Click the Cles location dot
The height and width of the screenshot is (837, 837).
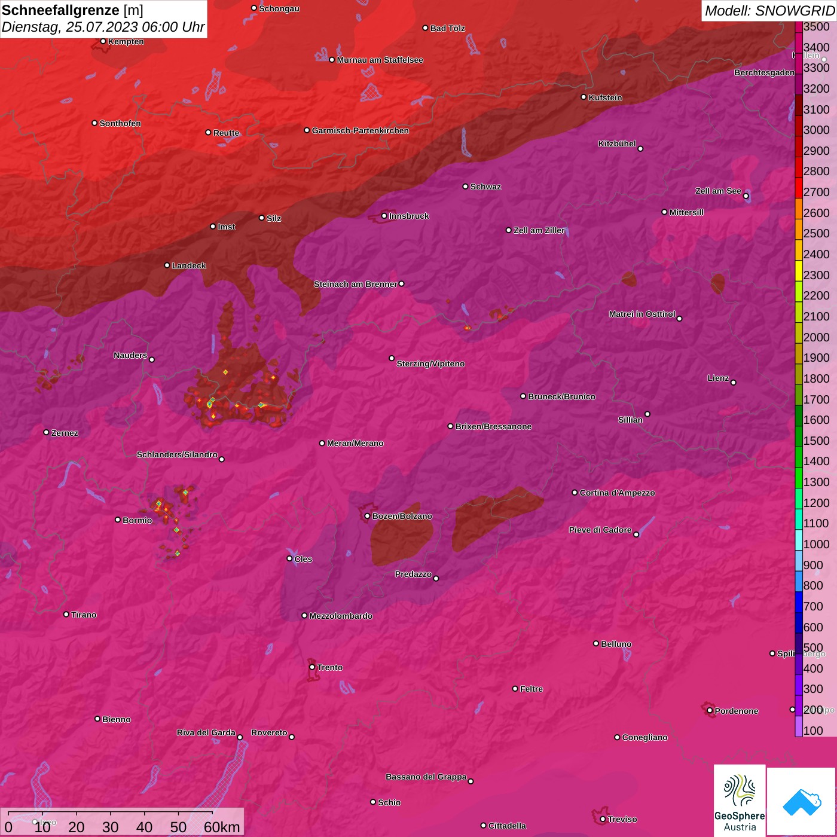(x=290, y=558)
